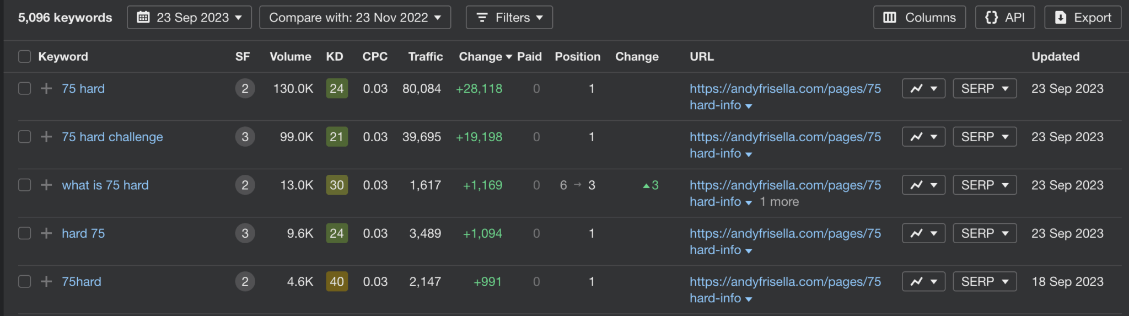Open the Filters menu

pos(509,18)
